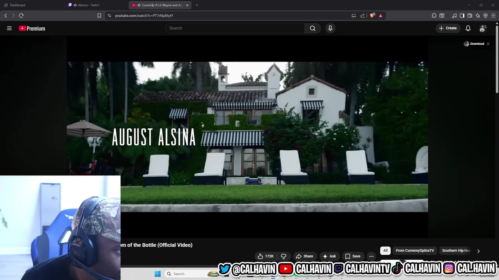The width and height of the screenshot is (499, 280).
Task: Open Brave Shields lion icon
Action: coord(372,16)
